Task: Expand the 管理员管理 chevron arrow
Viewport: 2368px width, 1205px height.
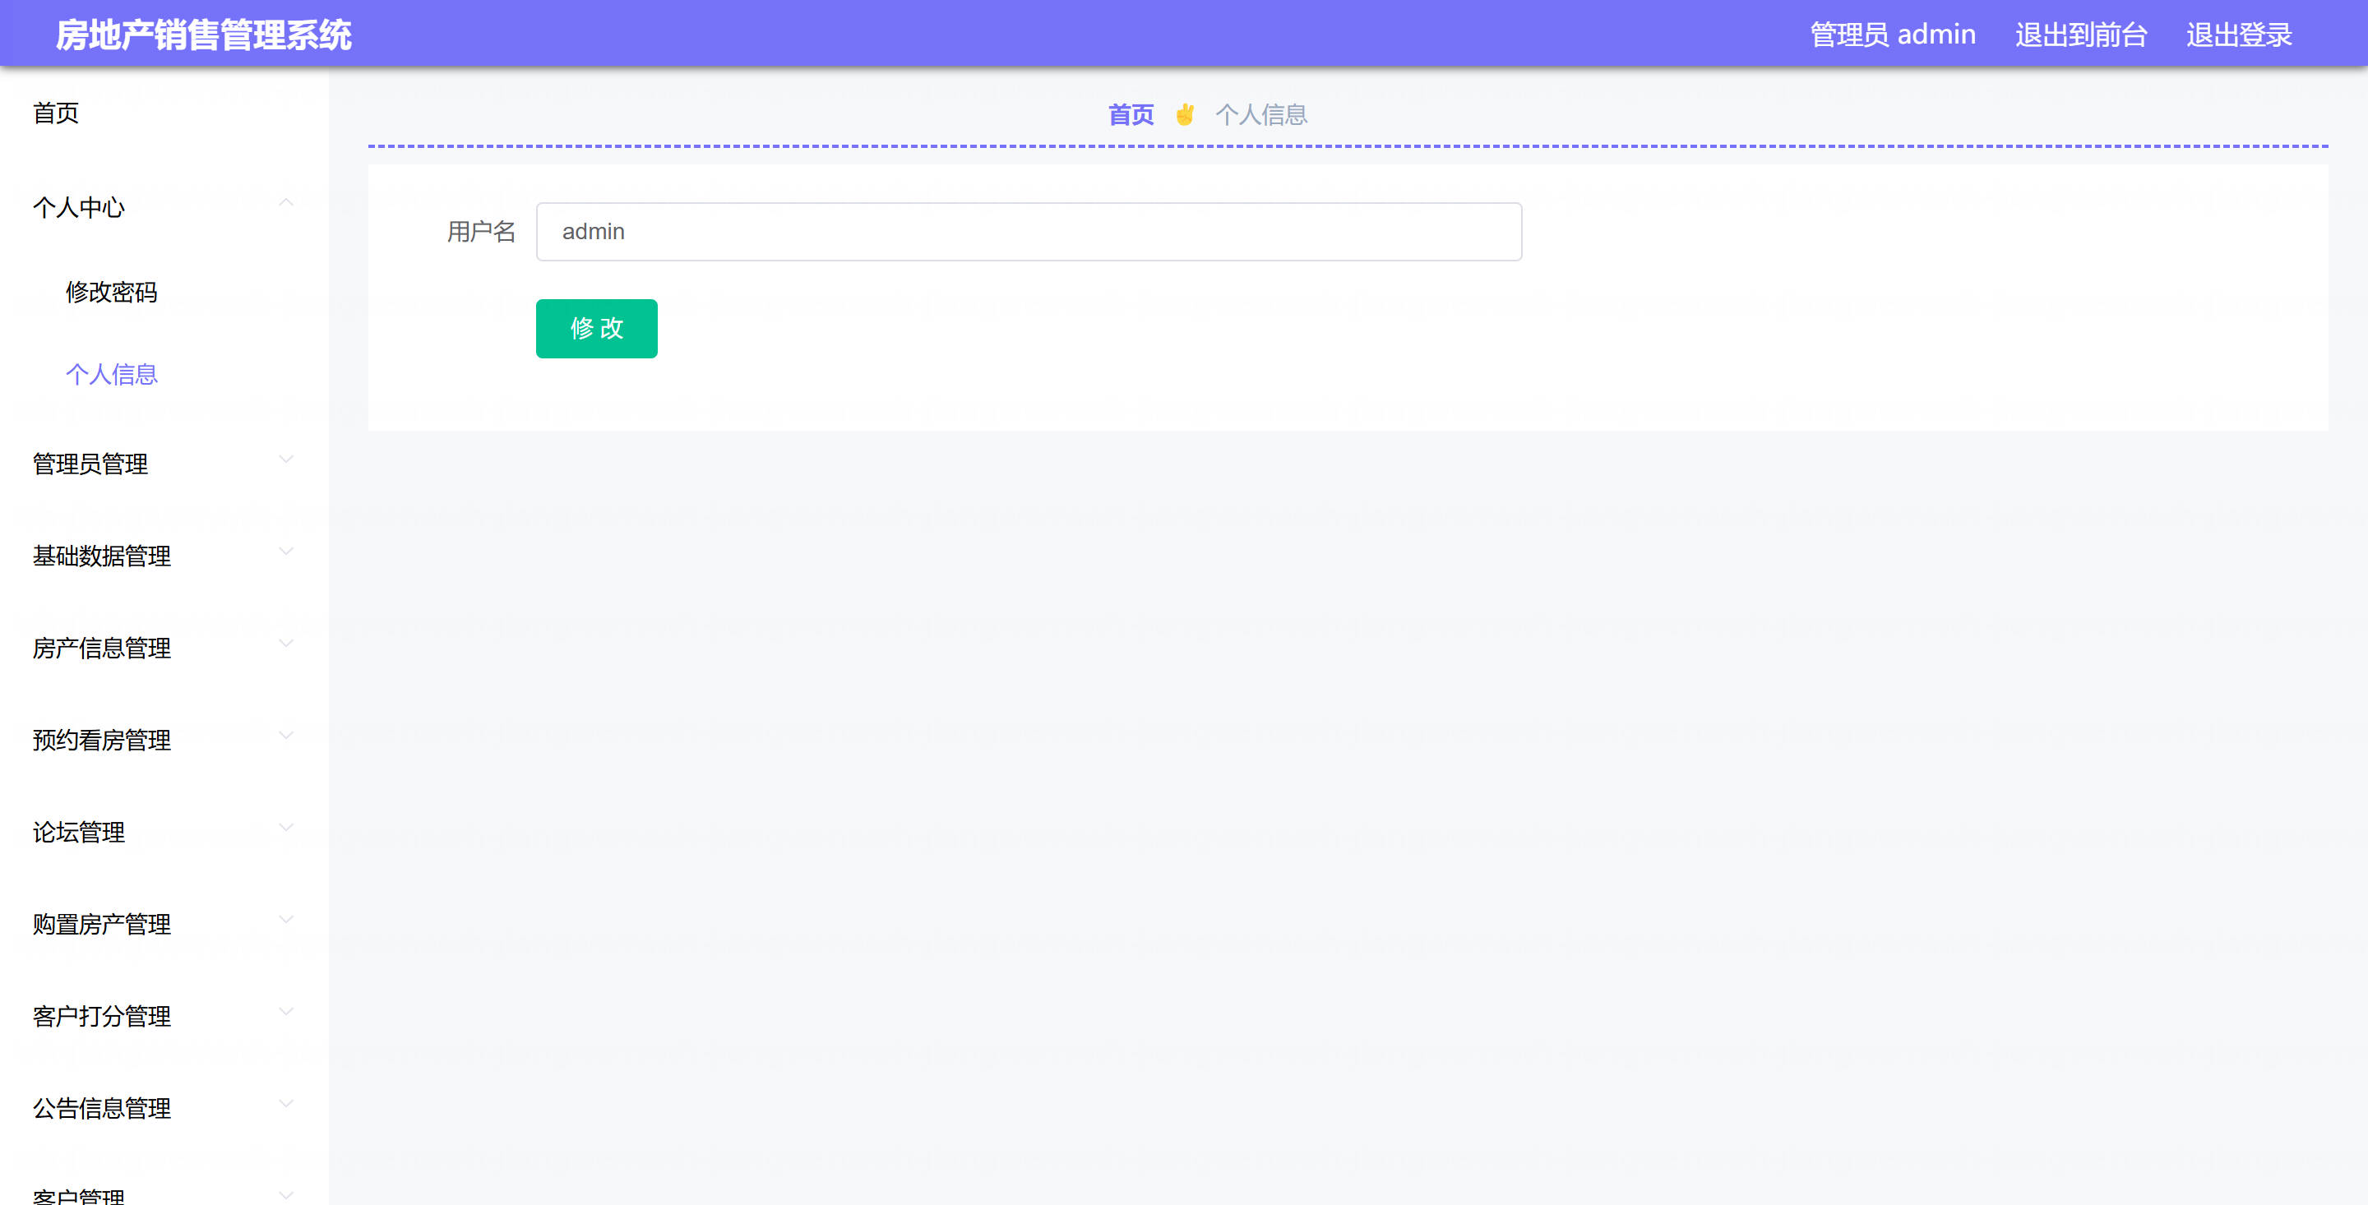Action: point(286,459)
